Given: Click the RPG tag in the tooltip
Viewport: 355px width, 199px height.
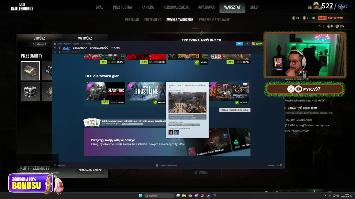Looking at the screenshot, I should coord(170,125).
